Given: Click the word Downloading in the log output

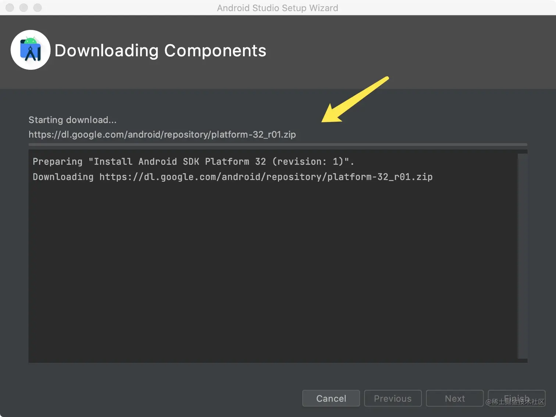Looking at the screenshot, I should click(63, 177).
